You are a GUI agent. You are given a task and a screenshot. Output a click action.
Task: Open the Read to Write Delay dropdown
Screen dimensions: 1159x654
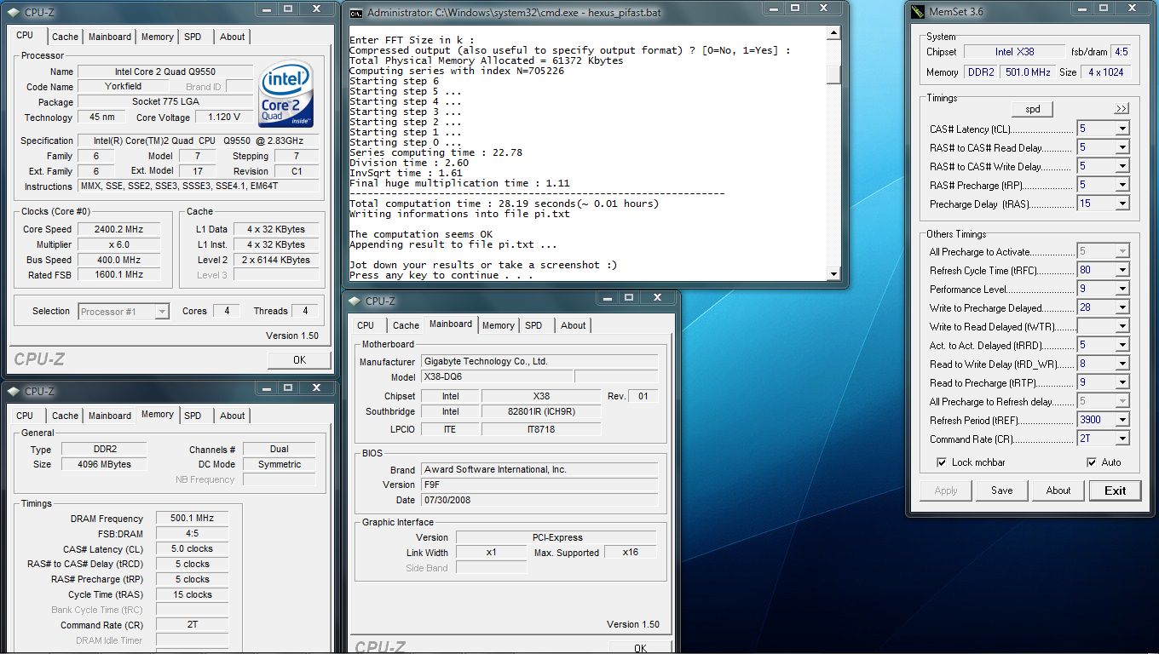click(x=1122, y=364)
